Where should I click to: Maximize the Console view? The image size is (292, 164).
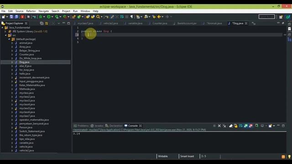tap(283, 126)
